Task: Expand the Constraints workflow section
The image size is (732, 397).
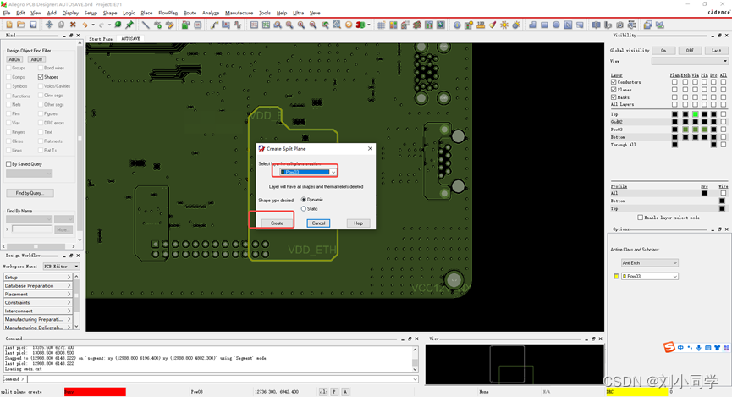Action: point(37,303)
